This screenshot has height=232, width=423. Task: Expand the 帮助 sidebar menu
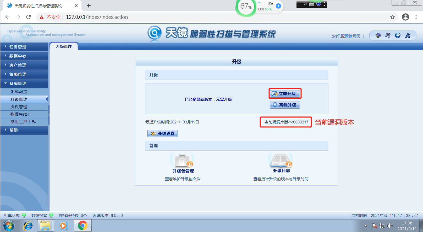pos(24,130)
